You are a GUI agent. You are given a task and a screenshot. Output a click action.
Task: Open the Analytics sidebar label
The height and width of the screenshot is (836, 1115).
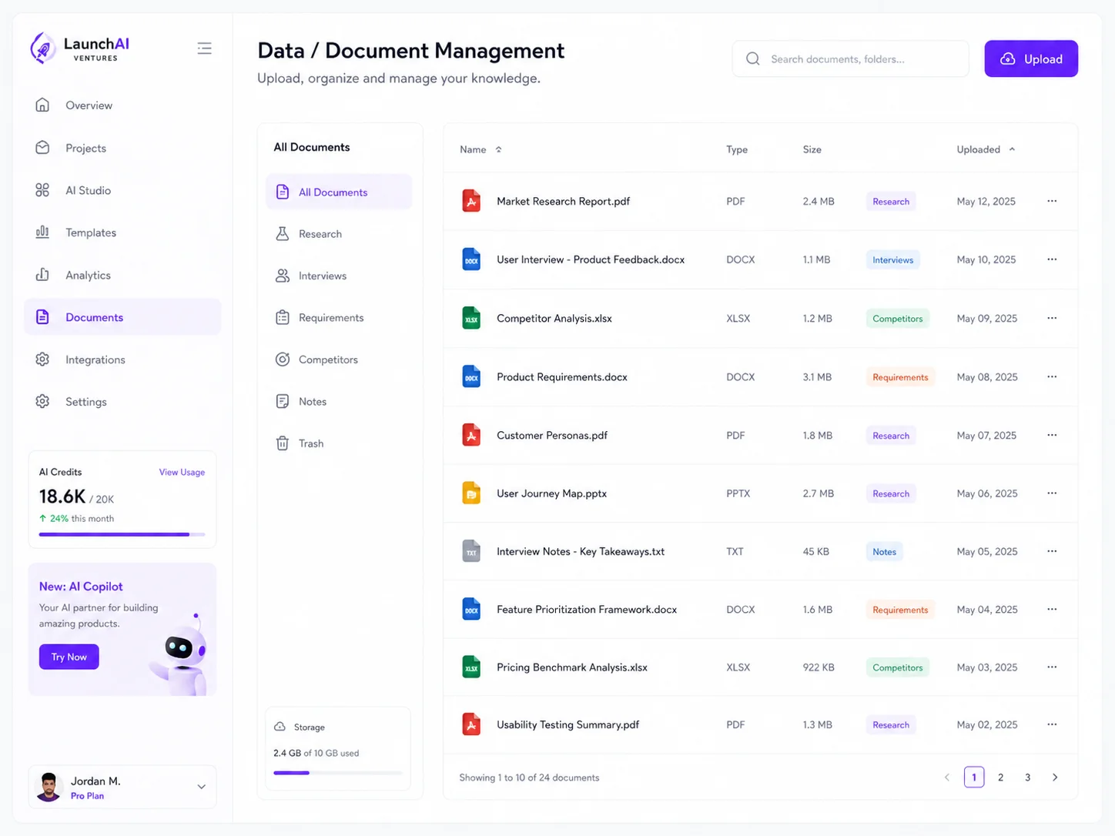(x=88, y=275)
